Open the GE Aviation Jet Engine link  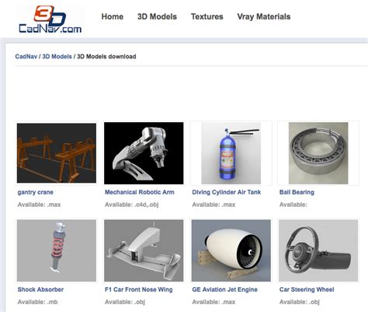point(224,289)
